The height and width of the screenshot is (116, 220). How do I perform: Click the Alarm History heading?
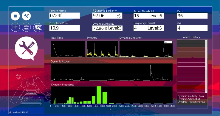tap(191, 37)
